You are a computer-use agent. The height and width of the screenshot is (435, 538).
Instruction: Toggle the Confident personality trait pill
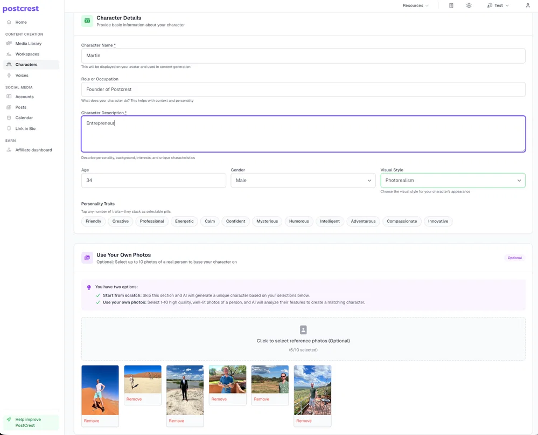point(235,221)
